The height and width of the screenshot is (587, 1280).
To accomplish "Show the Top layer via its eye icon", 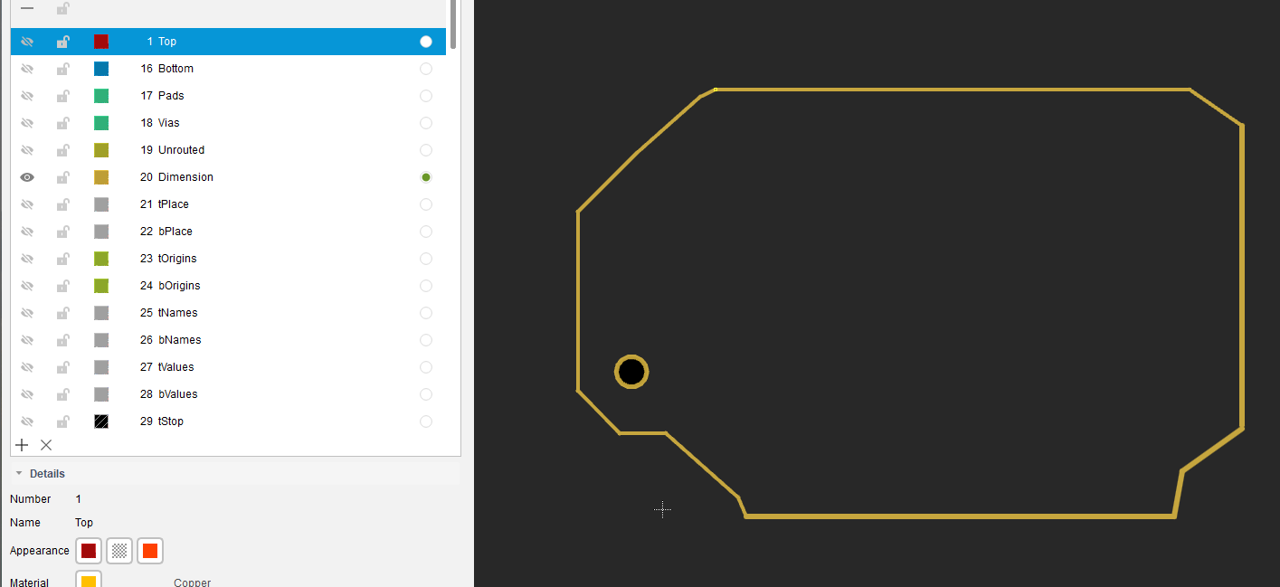I will pos(27,42).
